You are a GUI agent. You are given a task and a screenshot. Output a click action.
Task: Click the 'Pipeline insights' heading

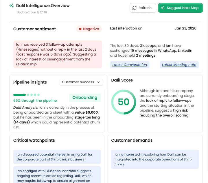30,82
